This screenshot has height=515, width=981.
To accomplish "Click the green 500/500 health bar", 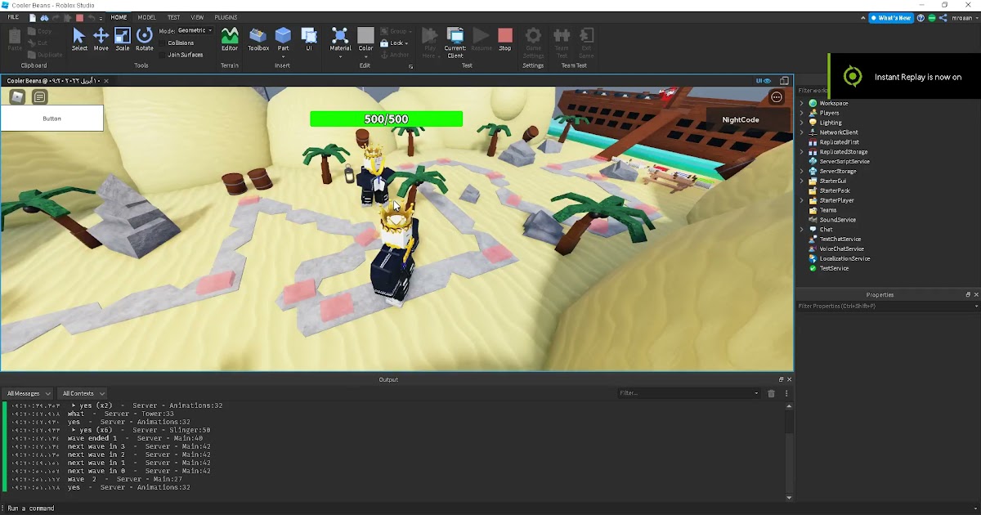I will click(x=386, y=119).
